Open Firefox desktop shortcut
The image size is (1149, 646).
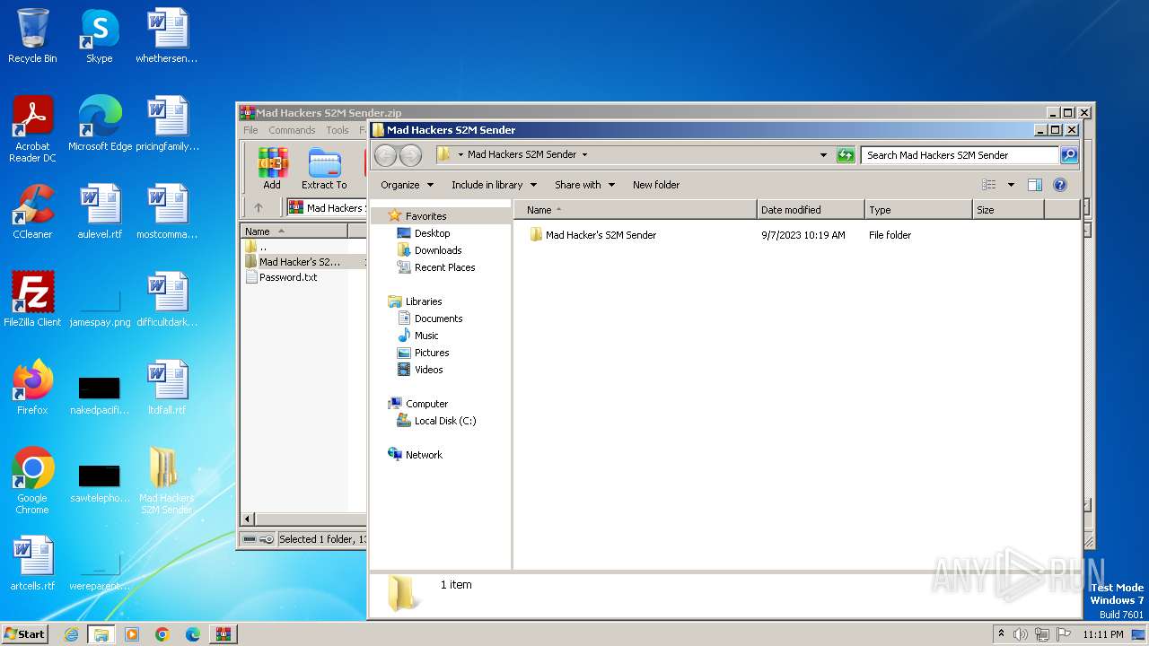point(32,388)
